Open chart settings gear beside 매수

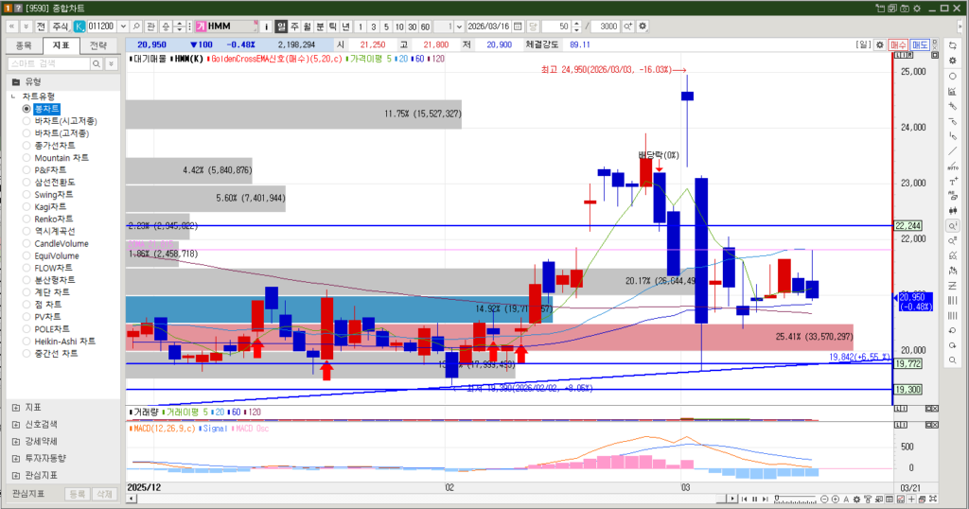[879, 44]
